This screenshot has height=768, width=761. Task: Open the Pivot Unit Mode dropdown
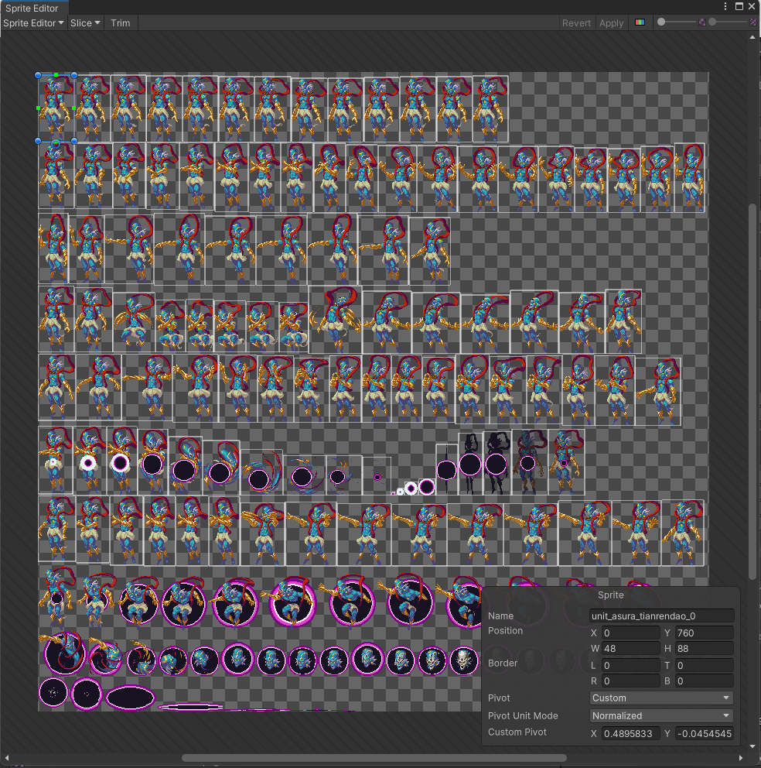(x=660, y=715)
